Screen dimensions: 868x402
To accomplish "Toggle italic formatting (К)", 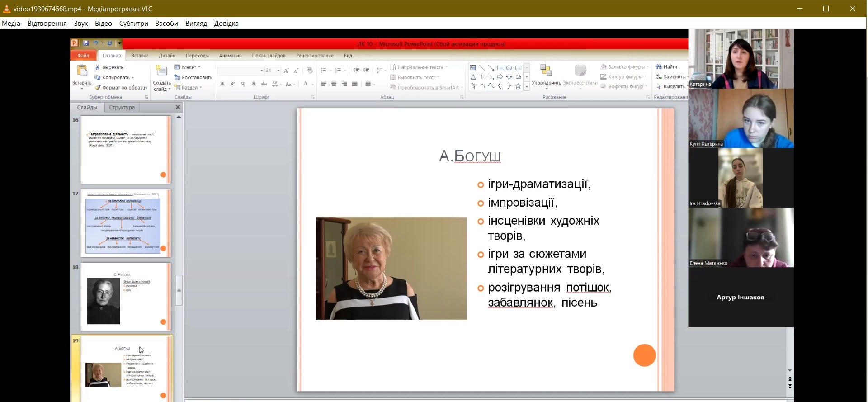I will click(x=232, y=84).
